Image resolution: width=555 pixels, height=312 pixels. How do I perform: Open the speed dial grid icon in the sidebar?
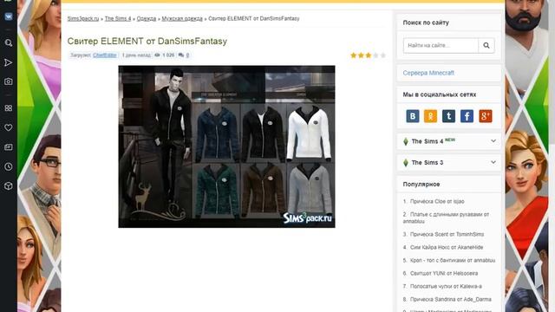pyautogui.click(x=9, y=107)
